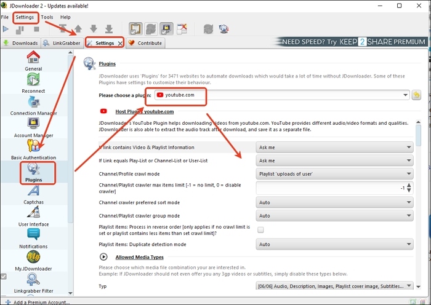Increase crawler max items limit stepper
Screen dimensions: 431x305
pos(409,185)
